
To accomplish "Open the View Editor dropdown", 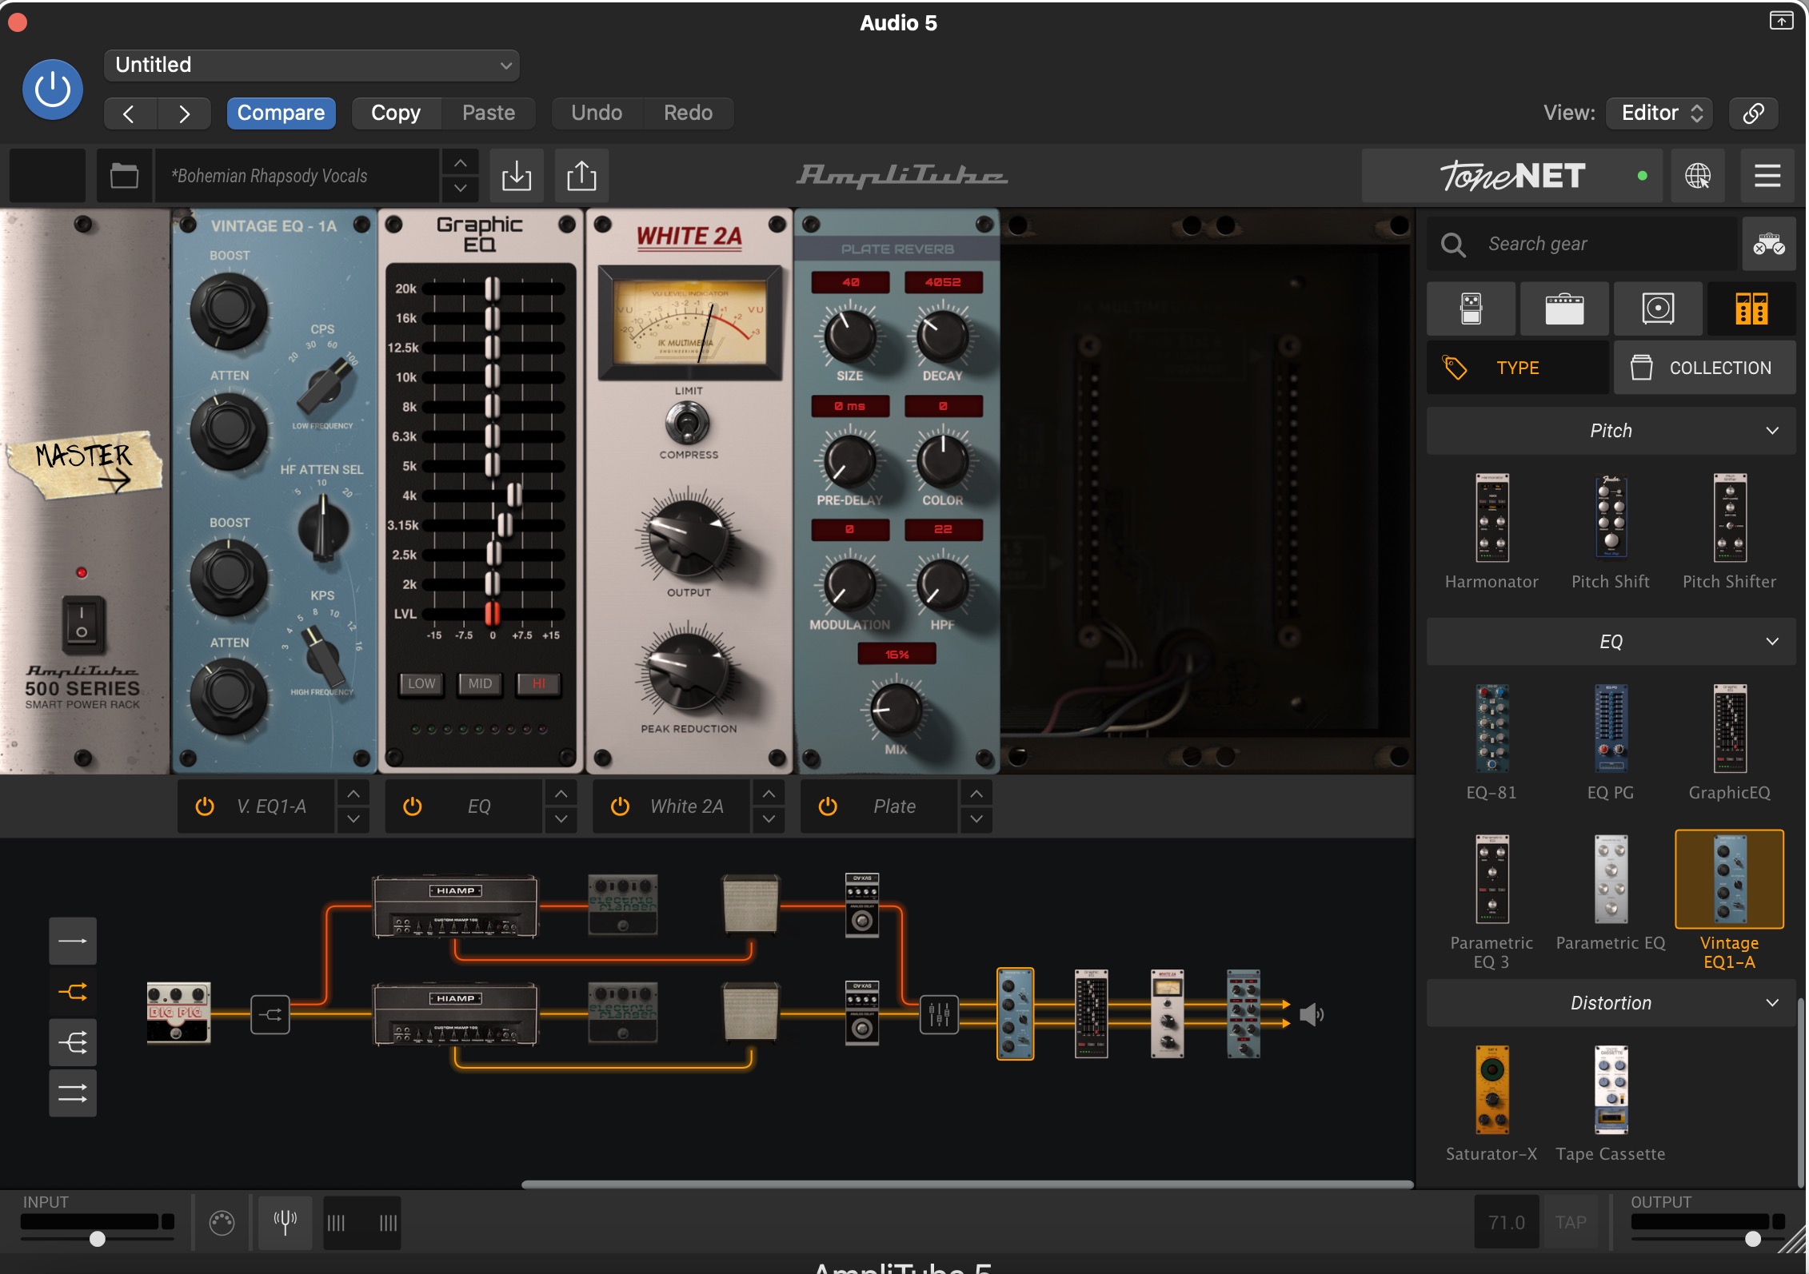I will (x=1660, y=113).
